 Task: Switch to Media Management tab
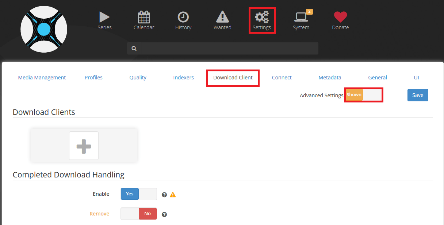42,78
